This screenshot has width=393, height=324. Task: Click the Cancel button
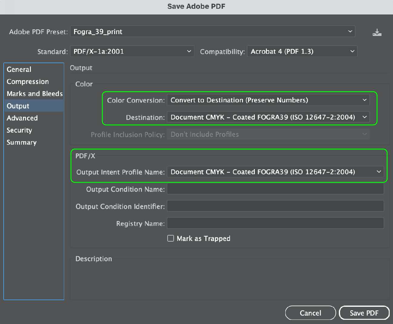(x=310, y=313)
